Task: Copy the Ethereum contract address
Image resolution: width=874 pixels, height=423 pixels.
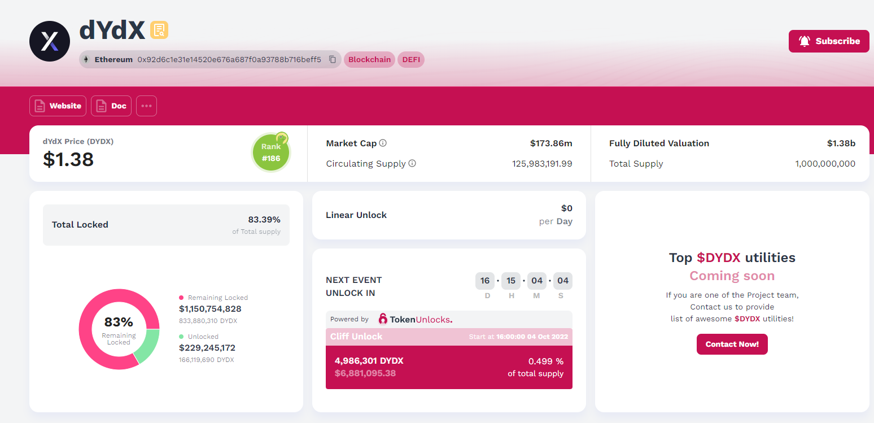Action: [x=333, y=59]
